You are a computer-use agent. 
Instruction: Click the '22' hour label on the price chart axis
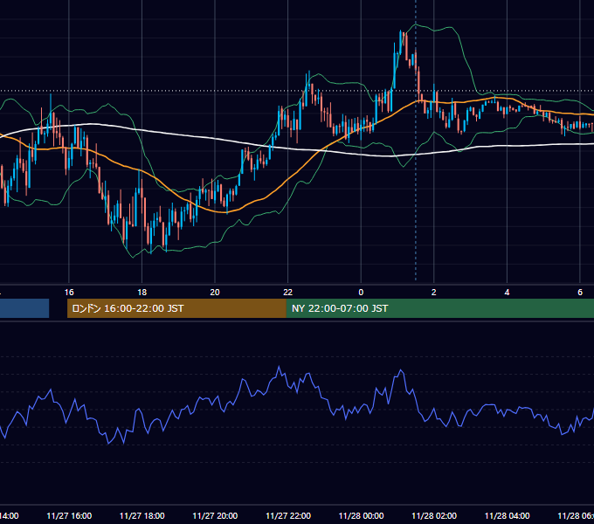pyautogui.click(x=288, y=293)
